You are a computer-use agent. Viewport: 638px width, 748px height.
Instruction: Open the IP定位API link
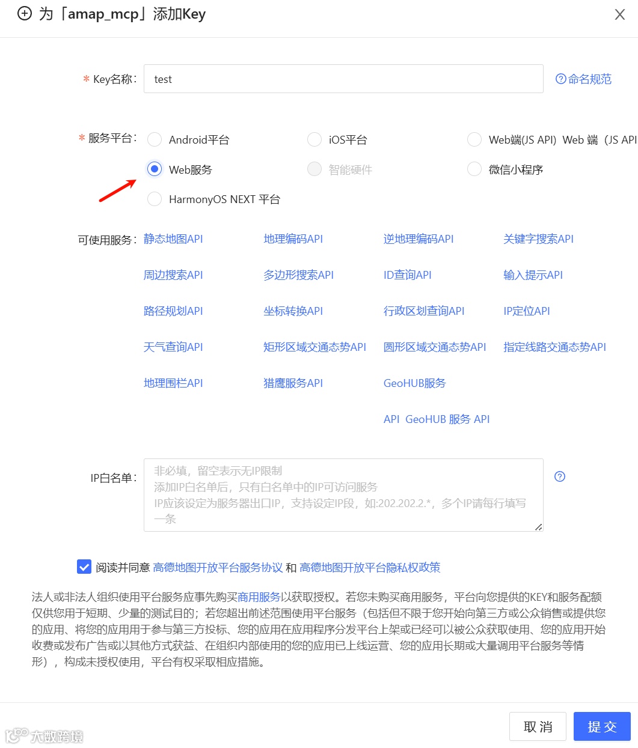527,311
